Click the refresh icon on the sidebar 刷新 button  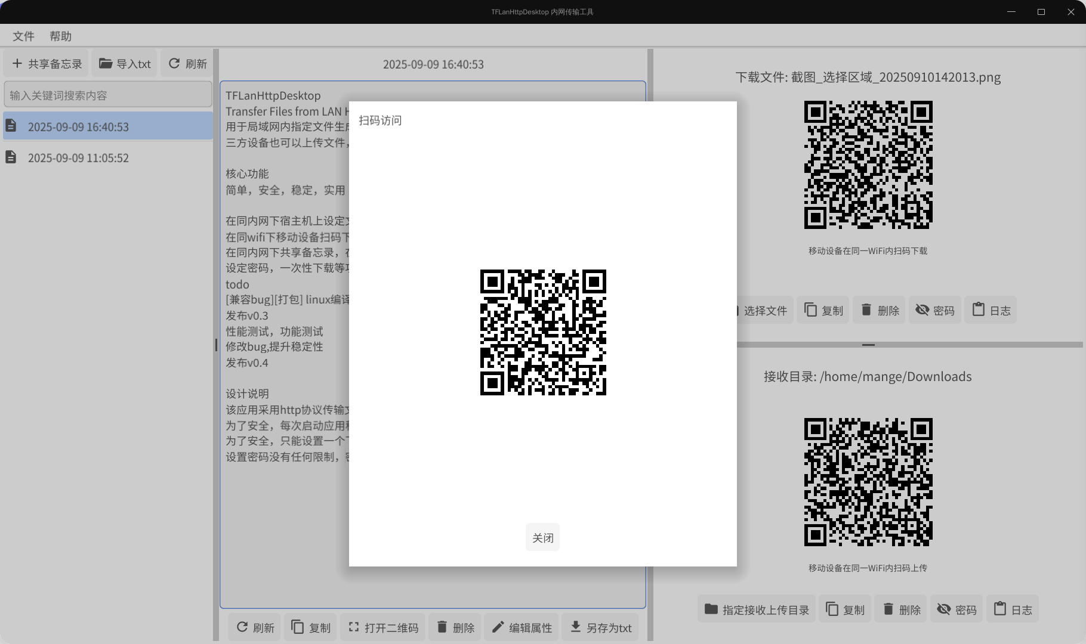pos(174,63)
